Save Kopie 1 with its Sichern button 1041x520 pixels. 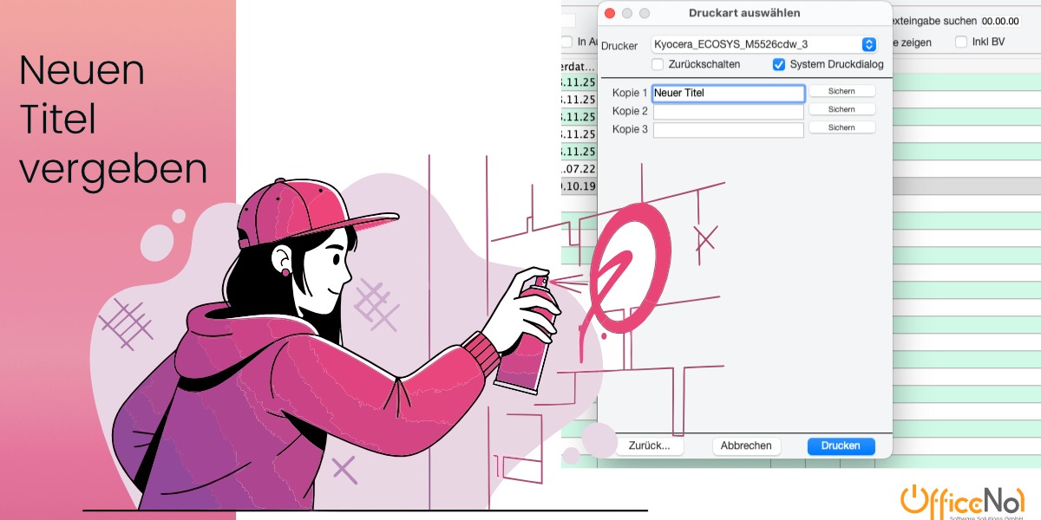841,91
